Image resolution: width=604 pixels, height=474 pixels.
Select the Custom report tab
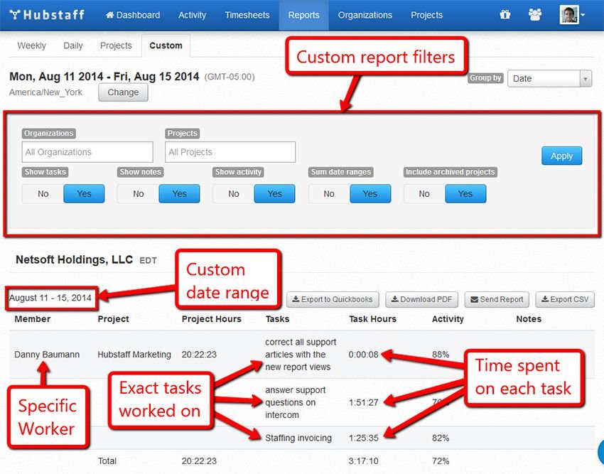point(166,45)
